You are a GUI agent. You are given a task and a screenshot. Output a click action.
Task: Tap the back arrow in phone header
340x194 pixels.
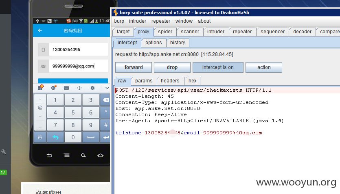coord(40,30)
